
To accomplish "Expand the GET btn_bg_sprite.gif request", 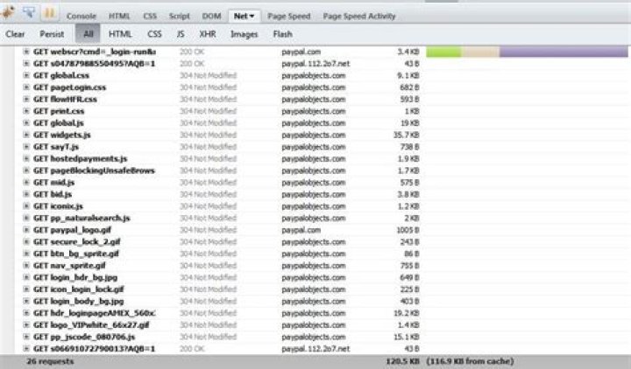I will (26, 254).
